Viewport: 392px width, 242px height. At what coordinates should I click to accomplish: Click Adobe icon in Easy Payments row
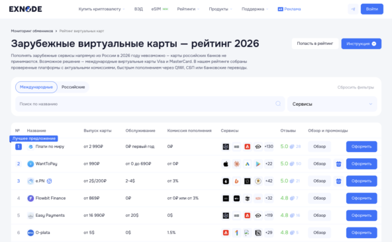pos(247,216)
